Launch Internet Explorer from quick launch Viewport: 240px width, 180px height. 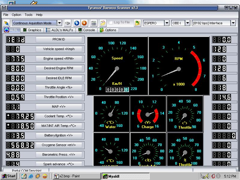click(x=31, y=176)
